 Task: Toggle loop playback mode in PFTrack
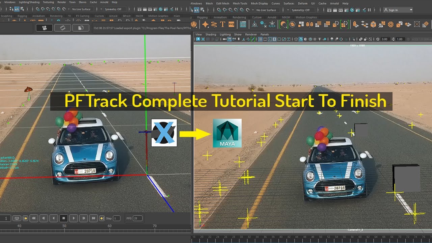coord(17,218)
